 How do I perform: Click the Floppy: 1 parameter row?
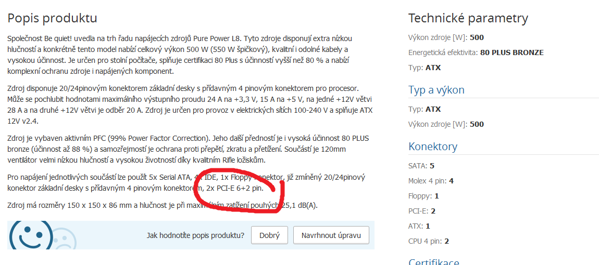pos(423,196)
